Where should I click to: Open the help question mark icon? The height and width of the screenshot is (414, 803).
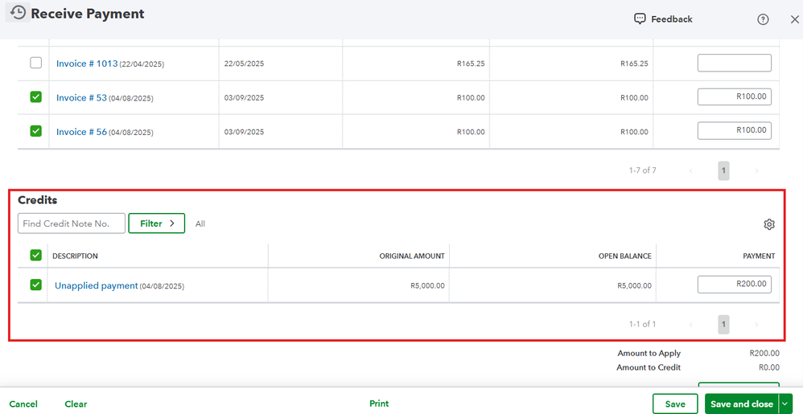(763, 19)
